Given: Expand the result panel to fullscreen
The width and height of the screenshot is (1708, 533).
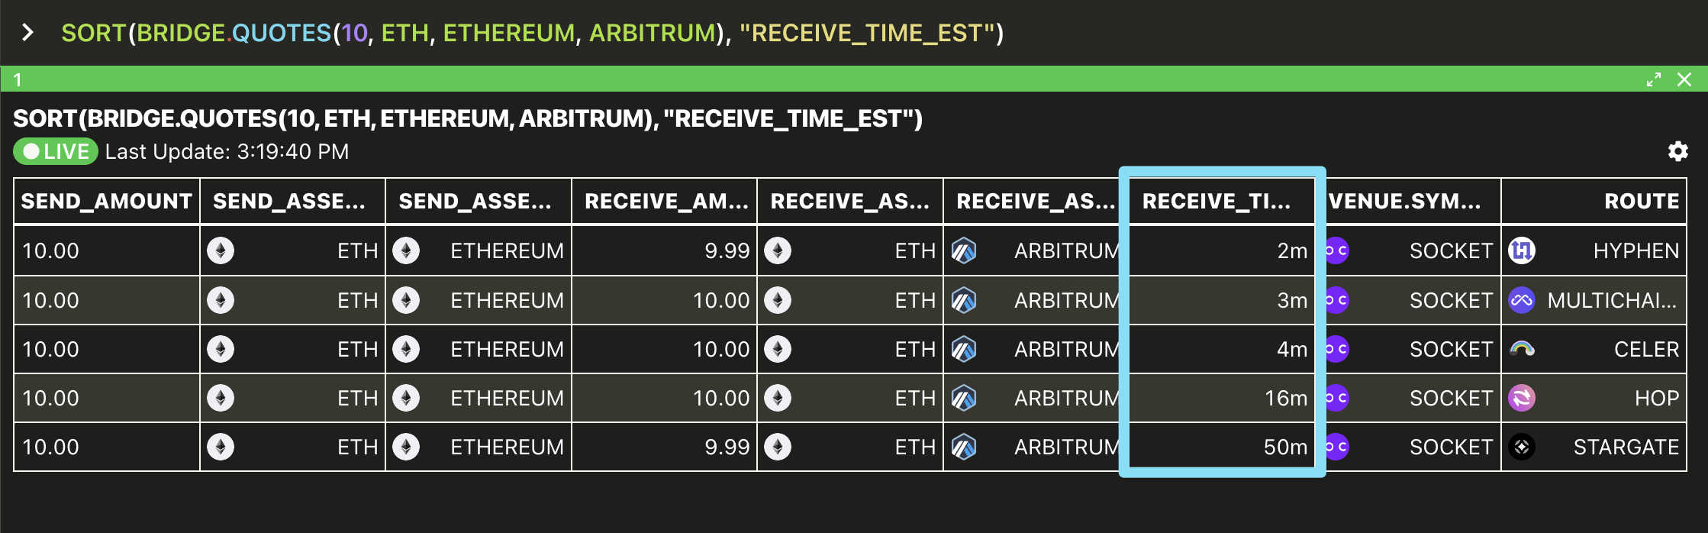Looking at the screenshot, I should click(x=1654, y=79).
